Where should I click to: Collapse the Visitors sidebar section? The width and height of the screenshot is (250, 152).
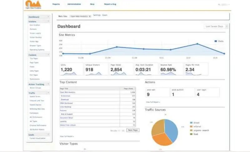48,21
